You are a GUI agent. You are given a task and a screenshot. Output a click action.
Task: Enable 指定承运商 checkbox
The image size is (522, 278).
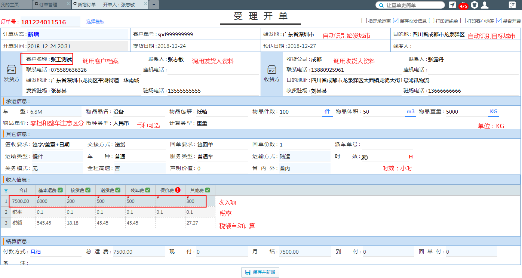pos(364,21)
